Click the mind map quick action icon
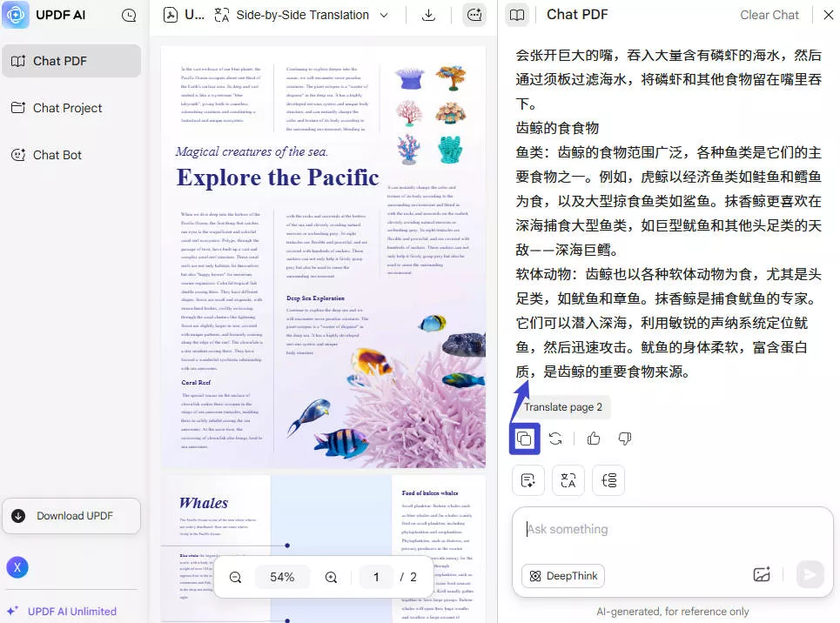Viewport: 840px width, 623px height. click(x=608, y=480)
